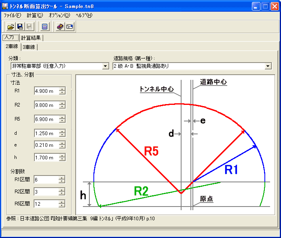
Task: Increase h with its up spinner arrow
Action: click(62, 156)
